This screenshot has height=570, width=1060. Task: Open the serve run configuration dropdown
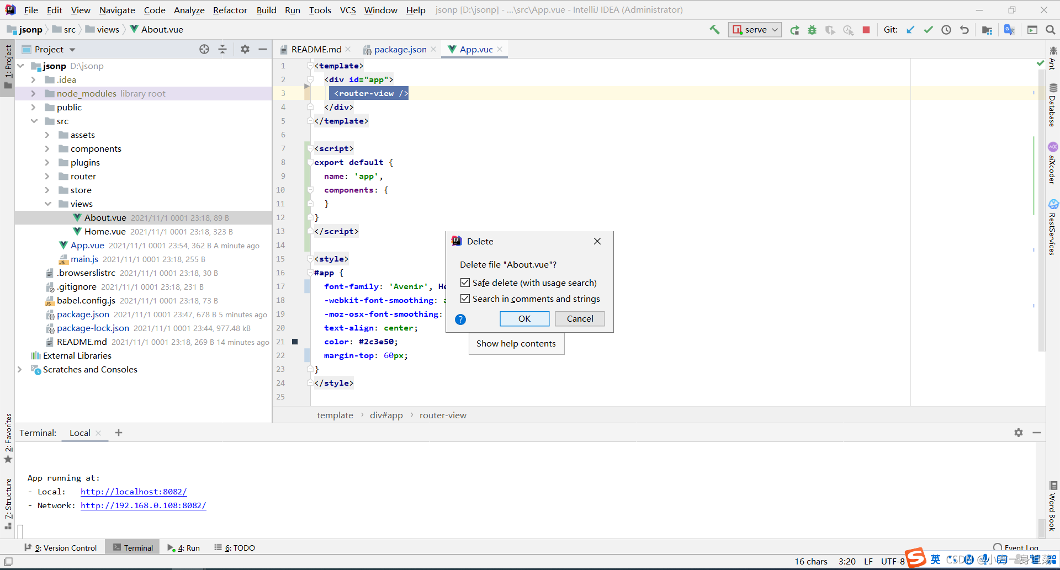pos(755,30)
